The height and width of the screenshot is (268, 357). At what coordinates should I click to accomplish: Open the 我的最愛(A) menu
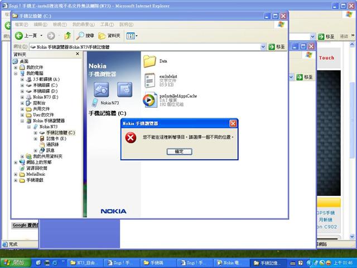coord(83,25)
